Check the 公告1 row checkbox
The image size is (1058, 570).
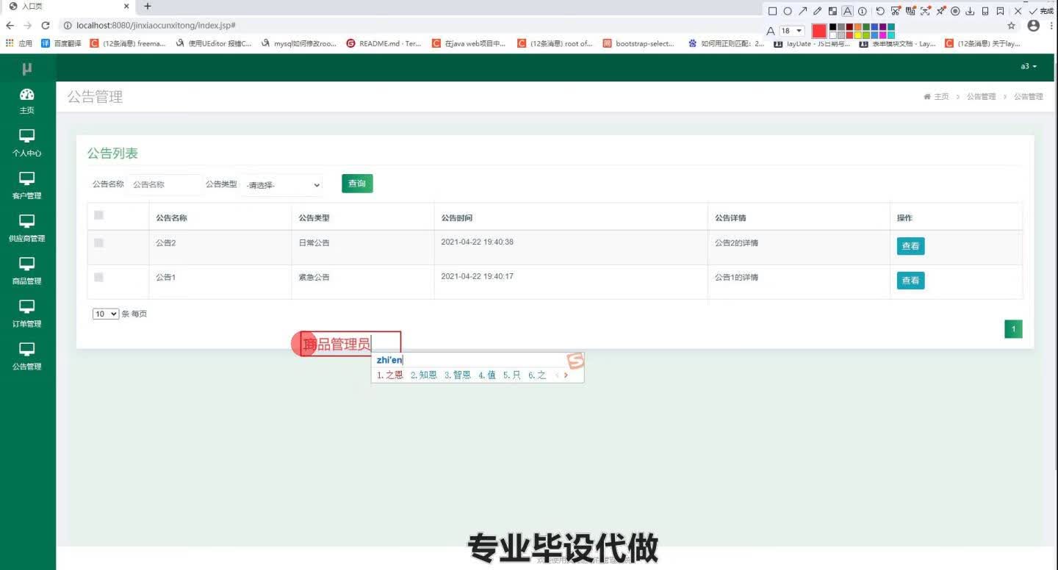coord(99,277)
